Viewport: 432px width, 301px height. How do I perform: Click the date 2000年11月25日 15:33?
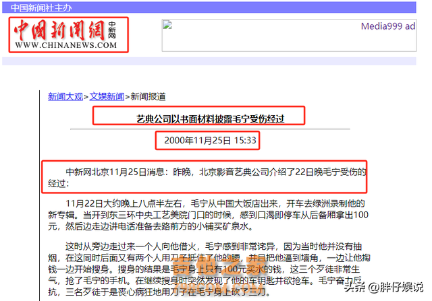coord(210,141)
